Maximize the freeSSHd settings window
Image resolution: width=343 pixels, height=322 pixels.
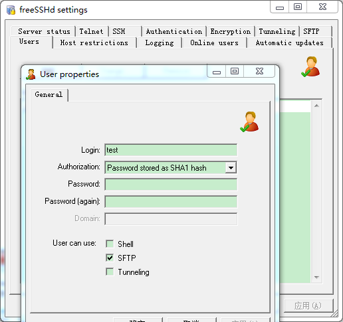coord(298,7)
